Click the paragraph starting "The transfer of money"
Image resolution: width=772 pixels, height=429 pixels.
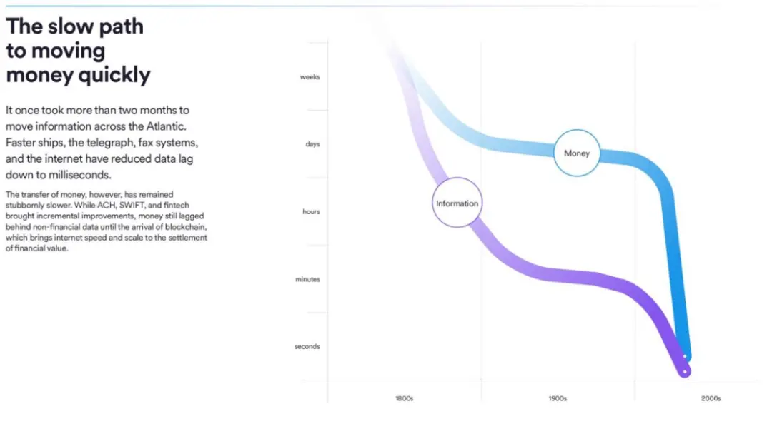point(106,221)
